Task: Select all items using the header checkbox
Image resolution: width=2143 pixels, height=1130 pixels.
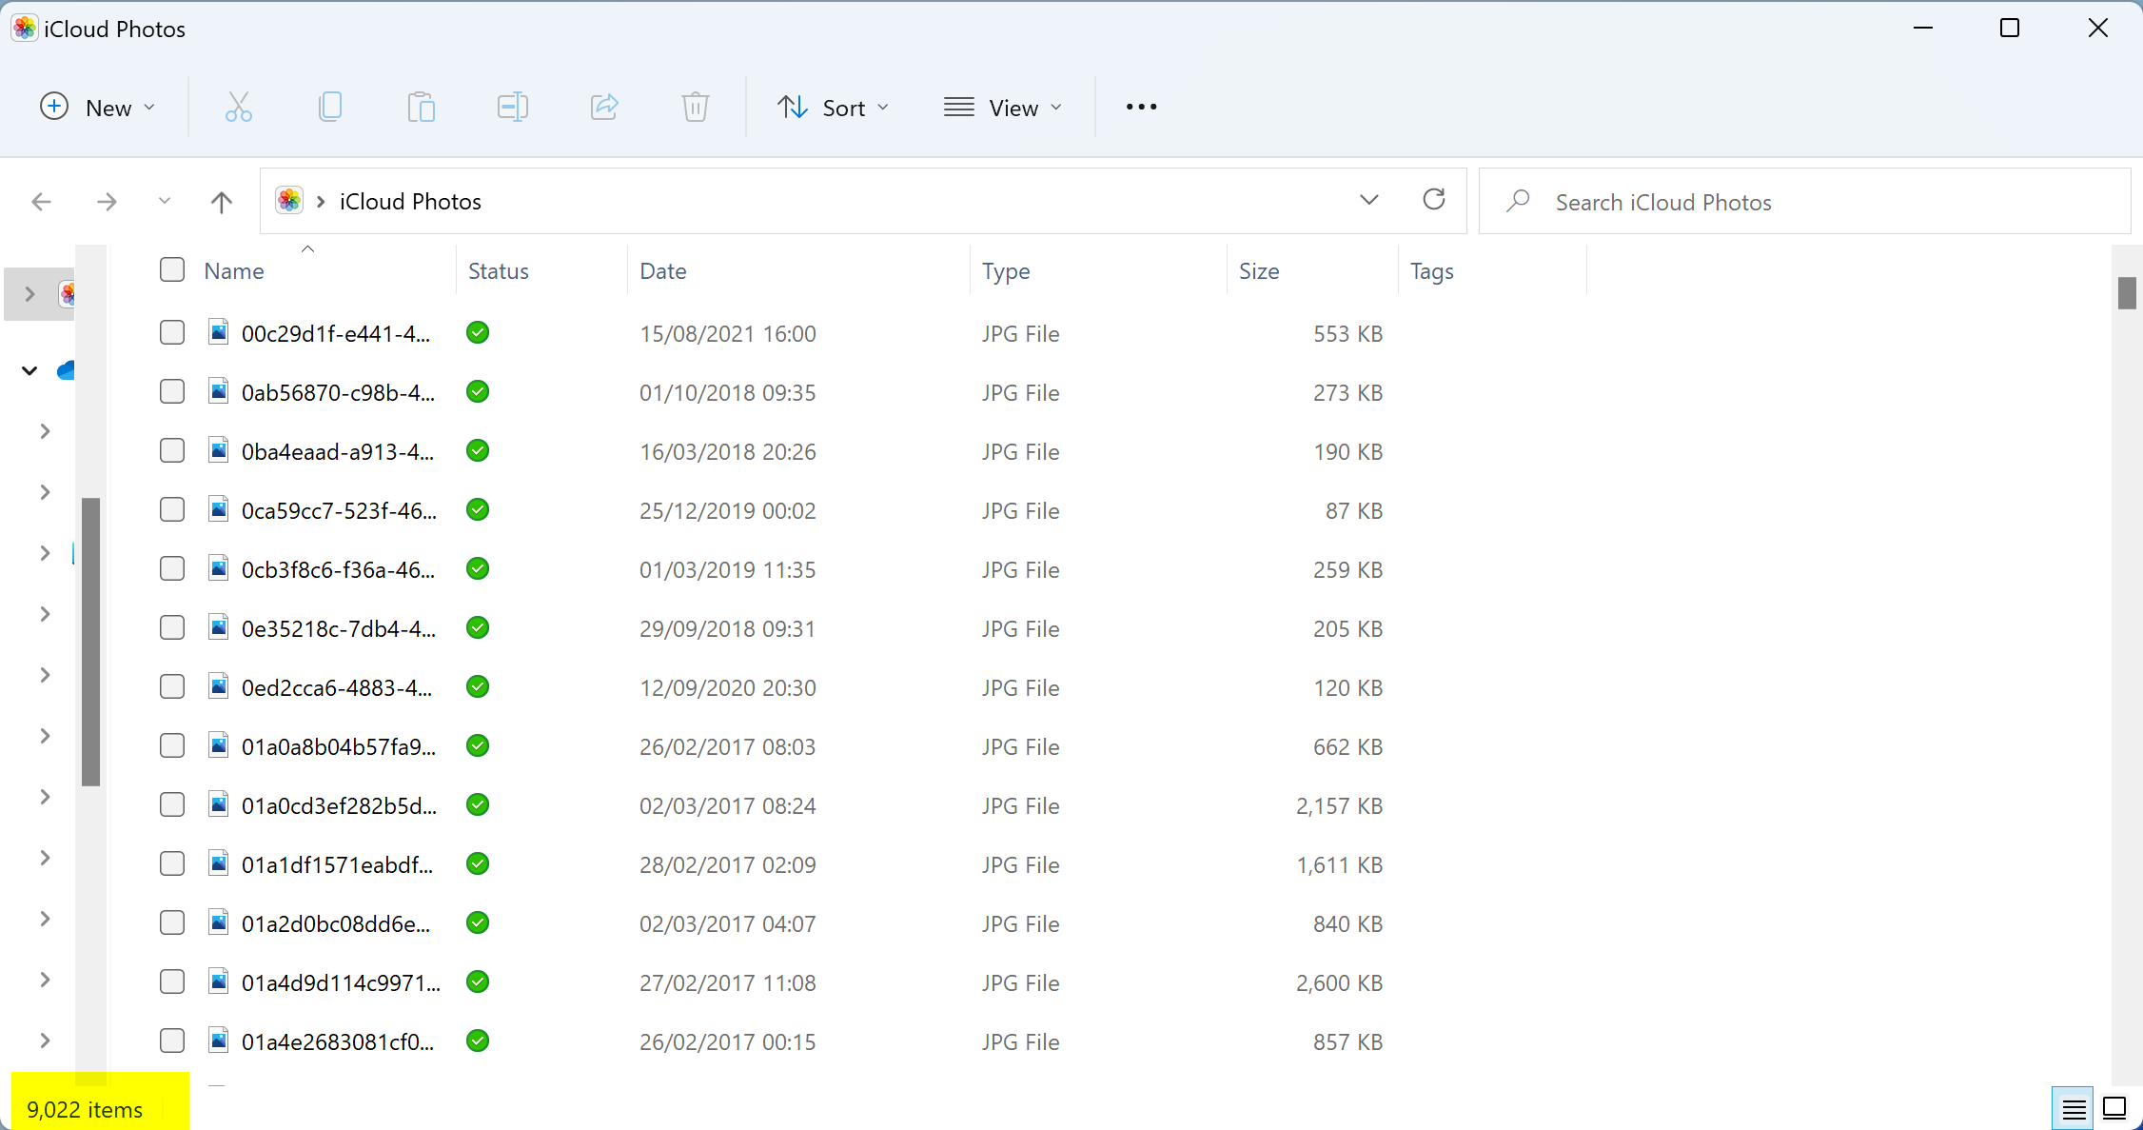Action: pos(172,269)
